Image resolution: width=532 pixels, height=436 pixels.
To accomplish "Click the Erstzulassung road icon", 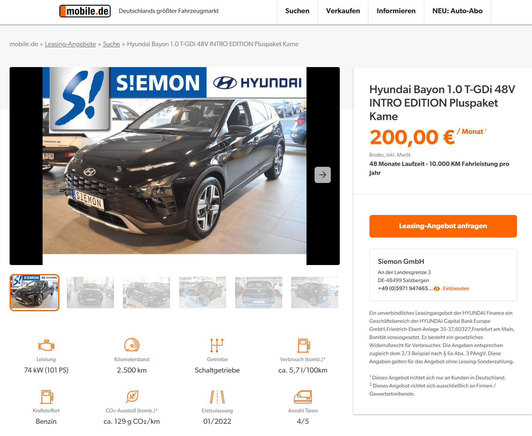I will (x=217, y=397).
